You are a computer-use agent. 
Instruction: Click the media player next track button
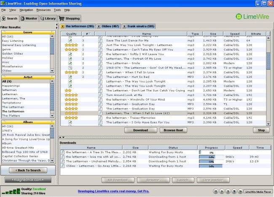(x=240, y=192)
